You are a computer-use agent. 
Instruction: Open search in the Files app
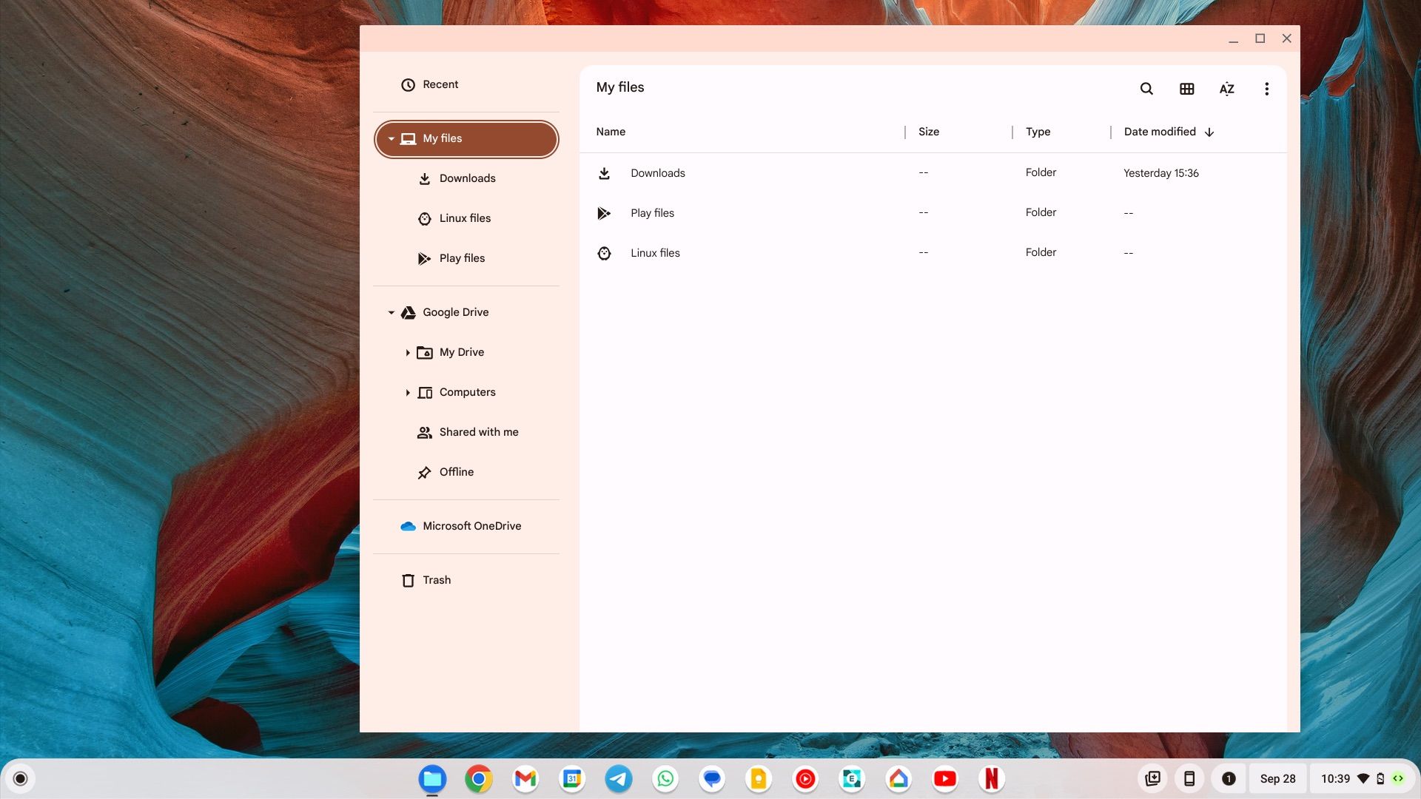pyautogui.click(x=1146, y=88)
